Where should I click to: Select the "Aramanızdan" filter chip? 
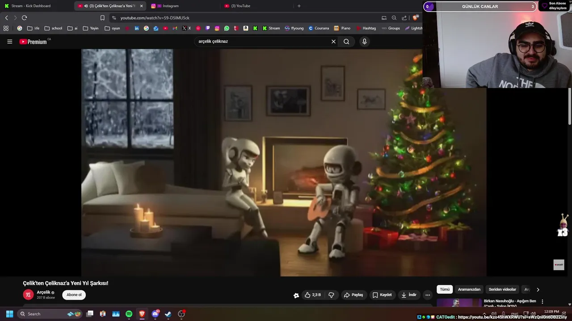(x=469, y=289)
